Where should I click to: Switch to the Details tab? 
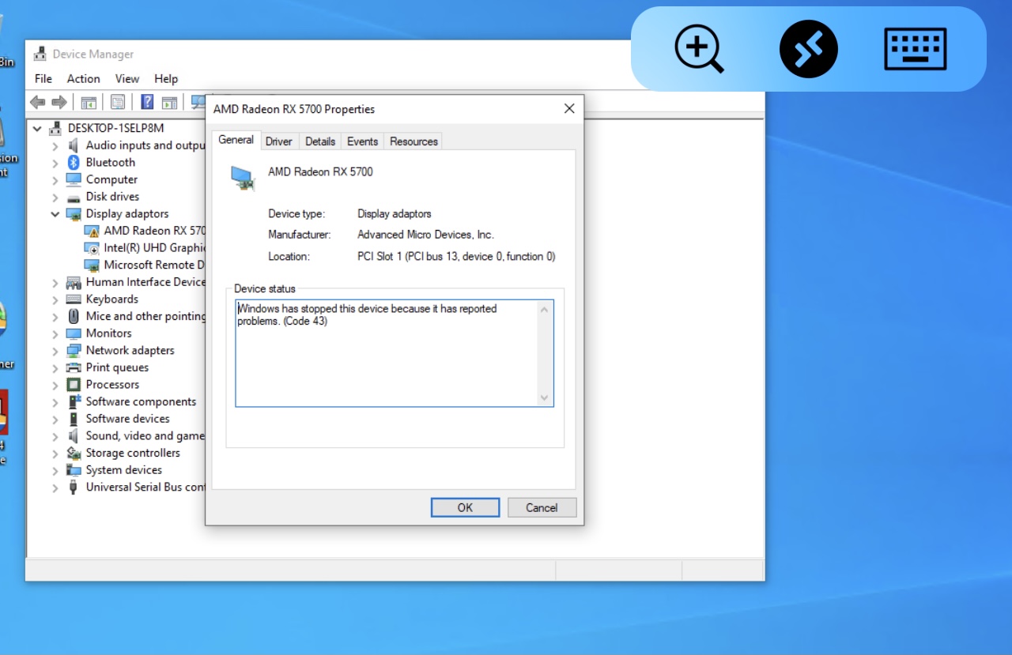pyautogui.click(x=320, y=141)
